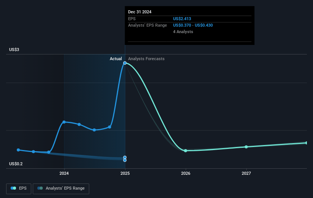Click the lower analyst range point at 2025
Viewport: 313px width, 198px height.
(125, 160)
